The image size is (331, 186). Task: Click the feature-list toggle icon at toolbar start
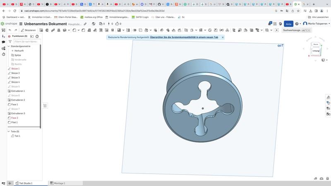(x=3, y=30)
